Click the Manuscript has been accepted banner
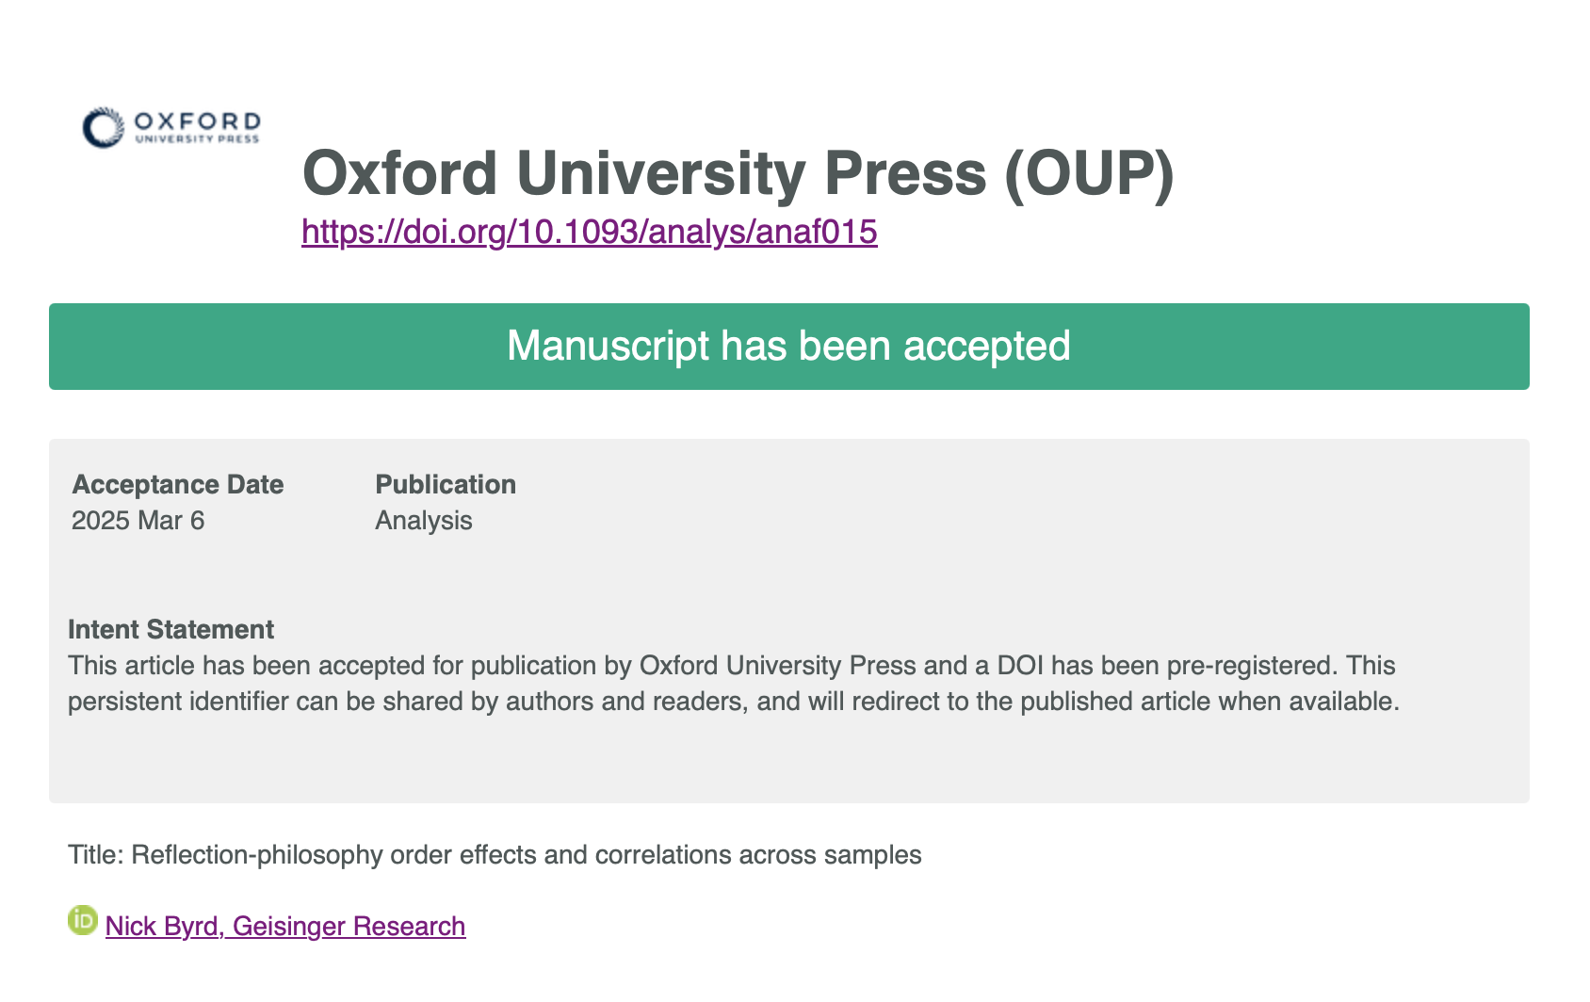The image size is (1590, 1002). (789, 347)
